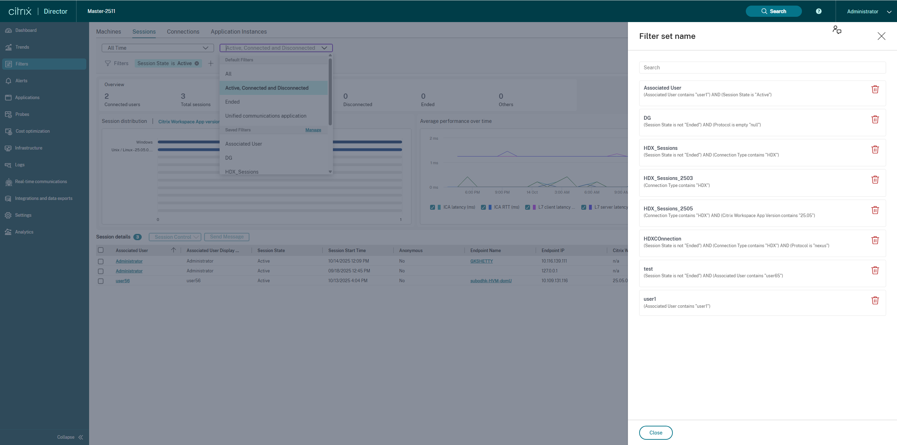Open the Analytics icon
This screenshot has width=897, height=445.
pyautogui.click(x=8, y=232)
